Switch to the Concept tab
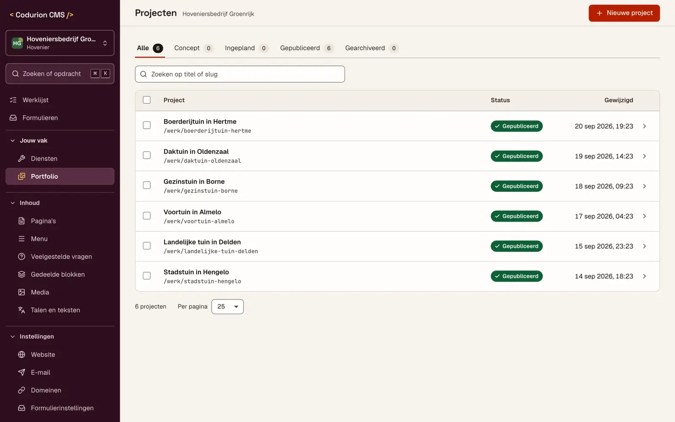This screenshot has width=675, height=422. 193,48
